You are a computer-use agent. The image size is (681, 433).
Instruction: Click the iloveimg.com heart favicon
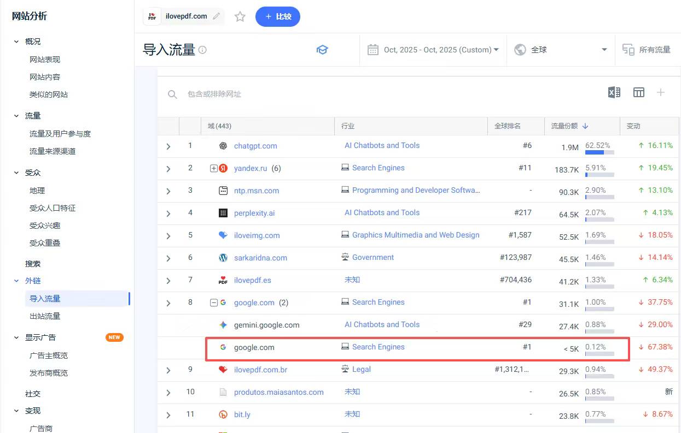(x=223, y=235)
